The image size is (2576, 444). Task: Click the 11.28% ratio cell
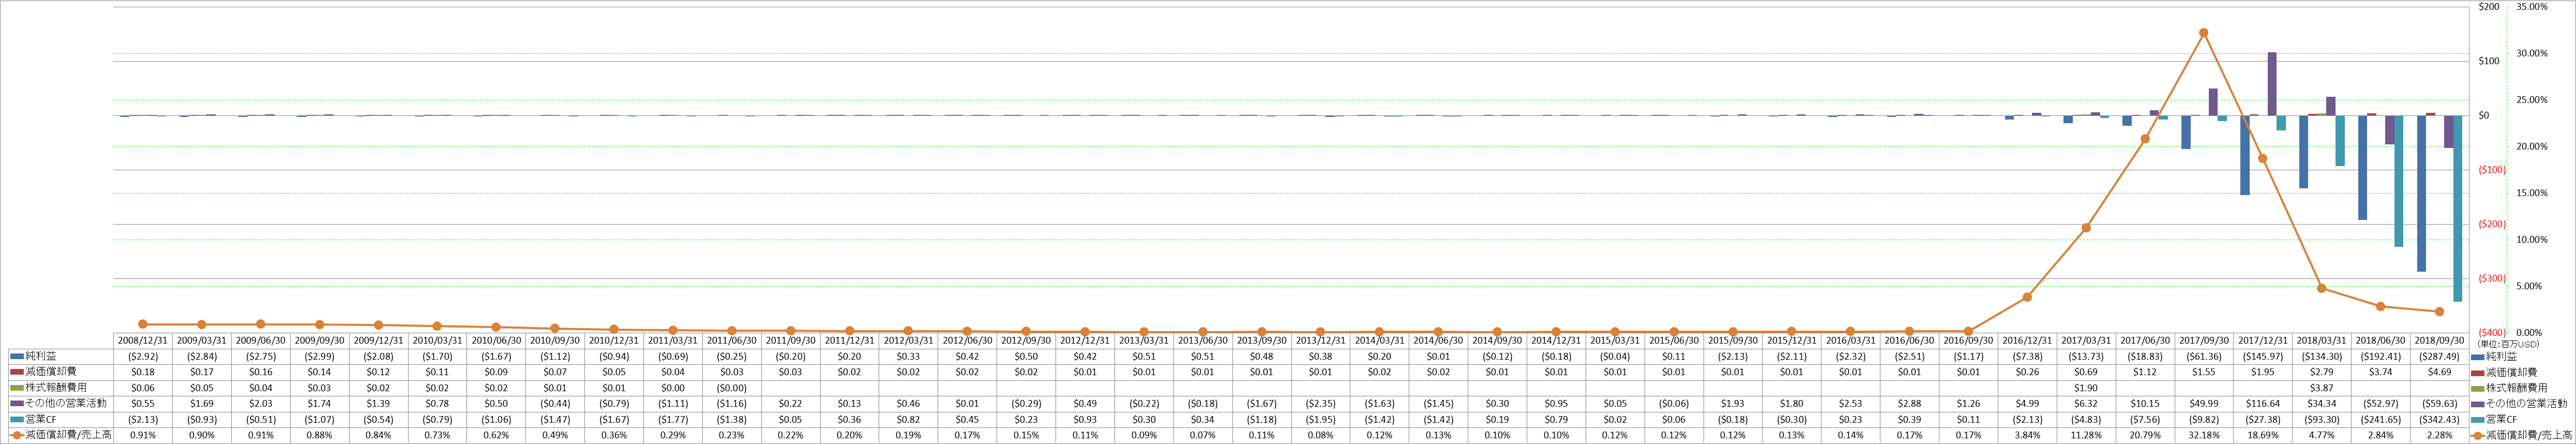pos(2086,436)
